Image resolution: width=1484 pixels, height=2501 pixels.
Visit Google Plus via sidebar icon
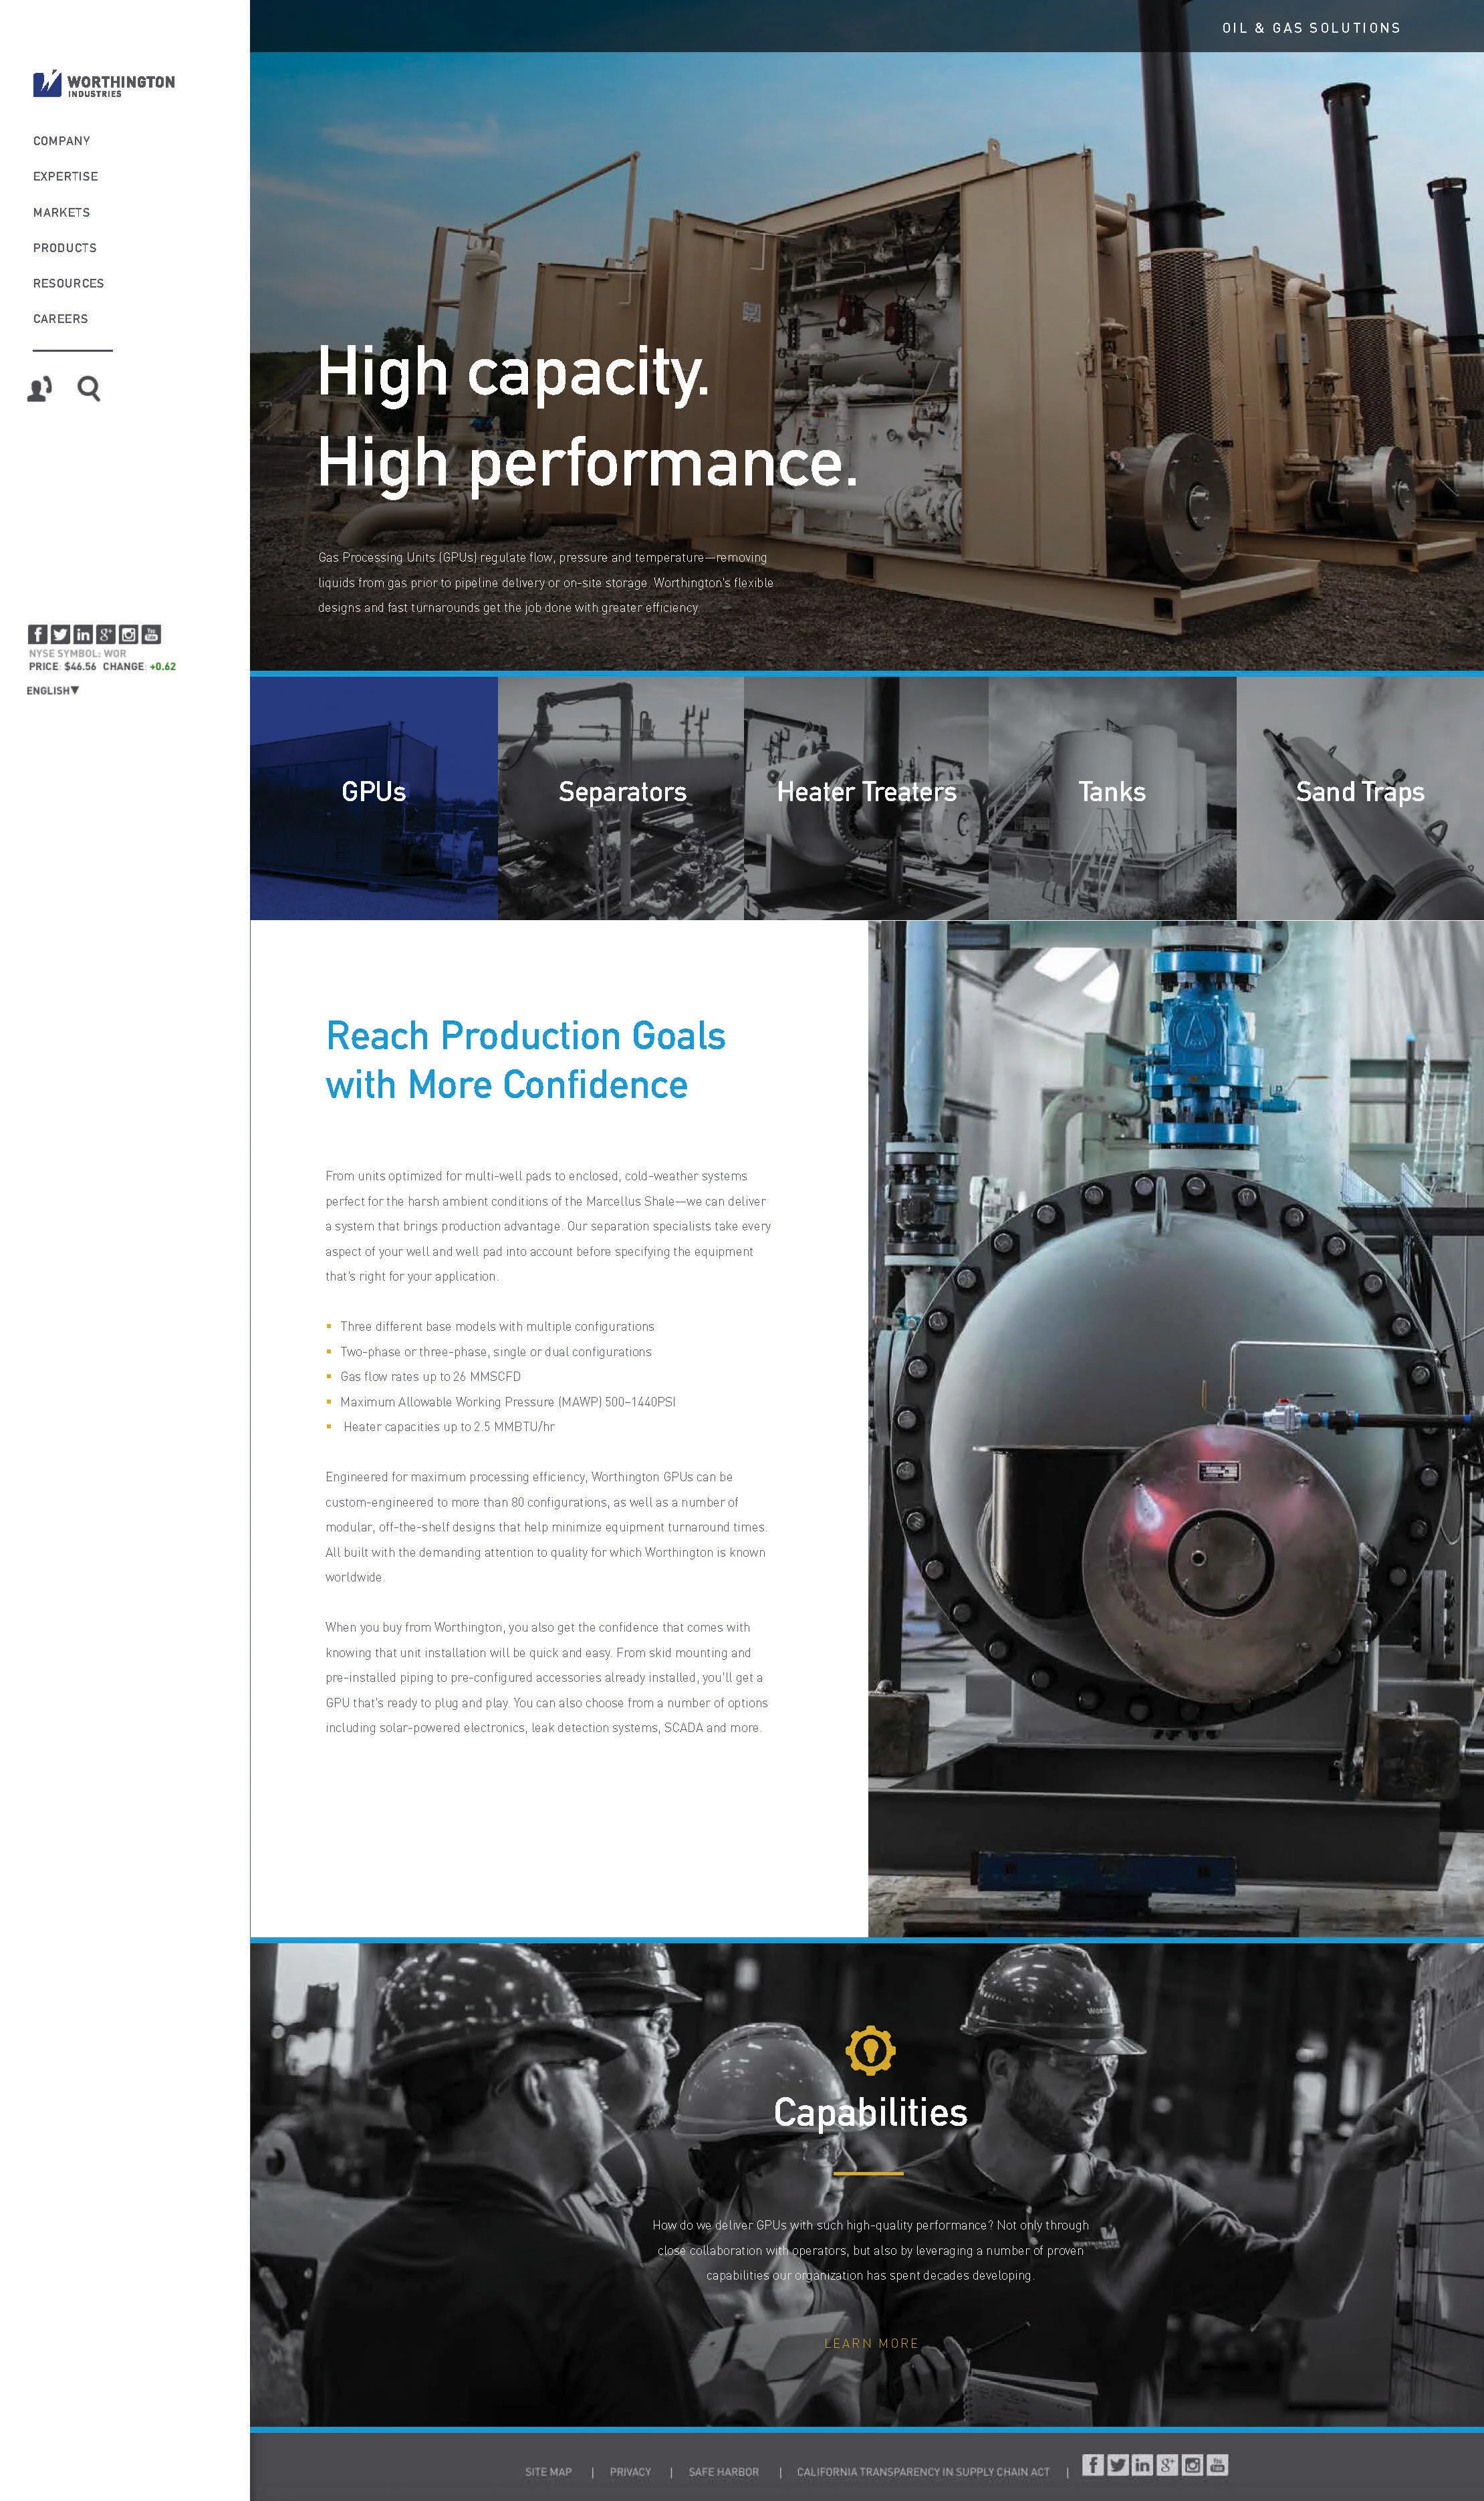point(106,634)
